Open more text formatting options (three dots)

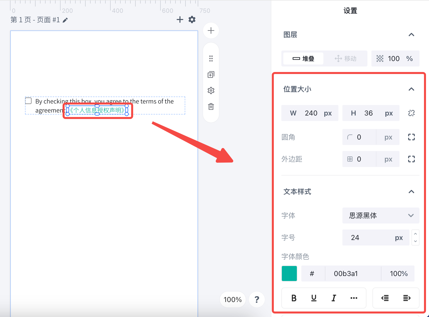tap(354, 298)
